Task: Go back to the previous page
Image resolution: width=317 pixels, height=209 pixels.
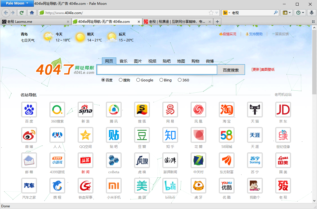Action: 6,13
